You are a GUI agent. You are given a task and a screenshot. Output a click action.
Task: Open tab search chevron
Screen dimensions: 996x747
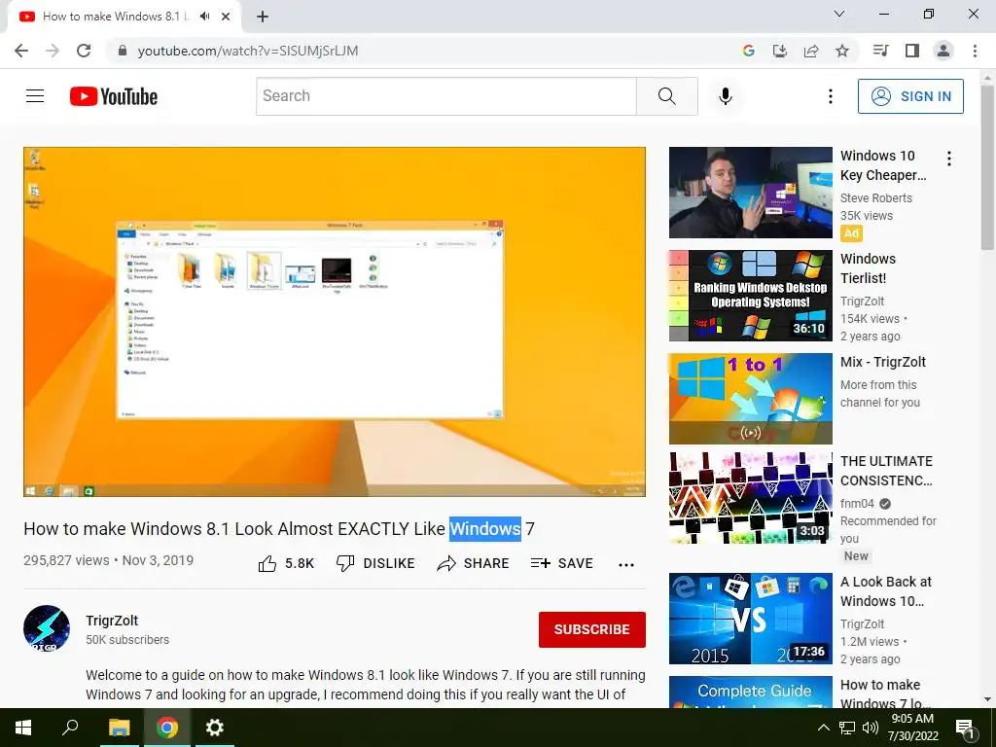pyautogui.click(x=839, y=14)
